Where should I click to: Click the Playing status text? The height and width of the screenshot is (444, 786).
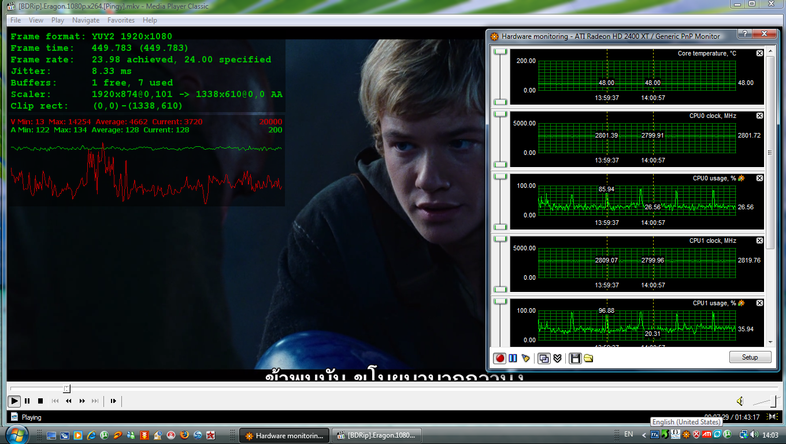pos(32,417)
